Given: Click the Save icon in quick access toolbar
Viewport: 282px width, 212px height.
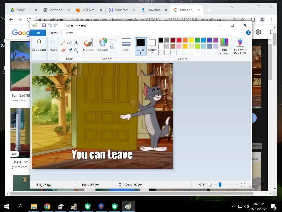Looking at the screenshot, I should [44, 25].
